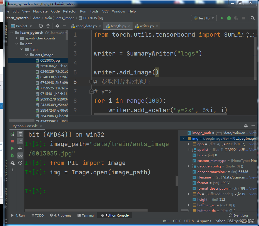Open the Event Log

tap(238, 215)
